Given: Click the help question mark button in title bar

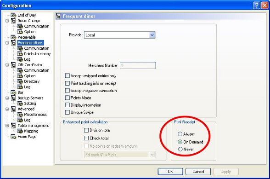Looking at the screenshot, I should [256, 6].
